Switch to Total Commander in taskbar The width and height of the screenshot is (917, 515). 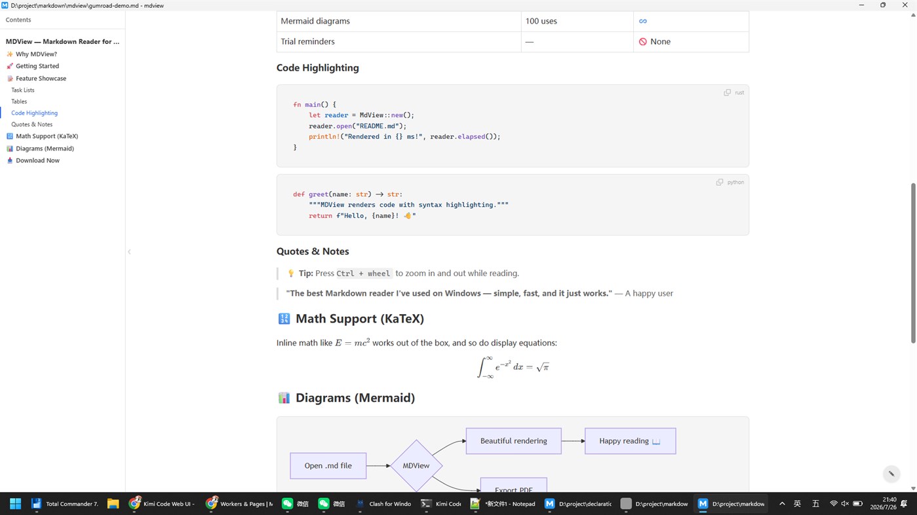66,503
